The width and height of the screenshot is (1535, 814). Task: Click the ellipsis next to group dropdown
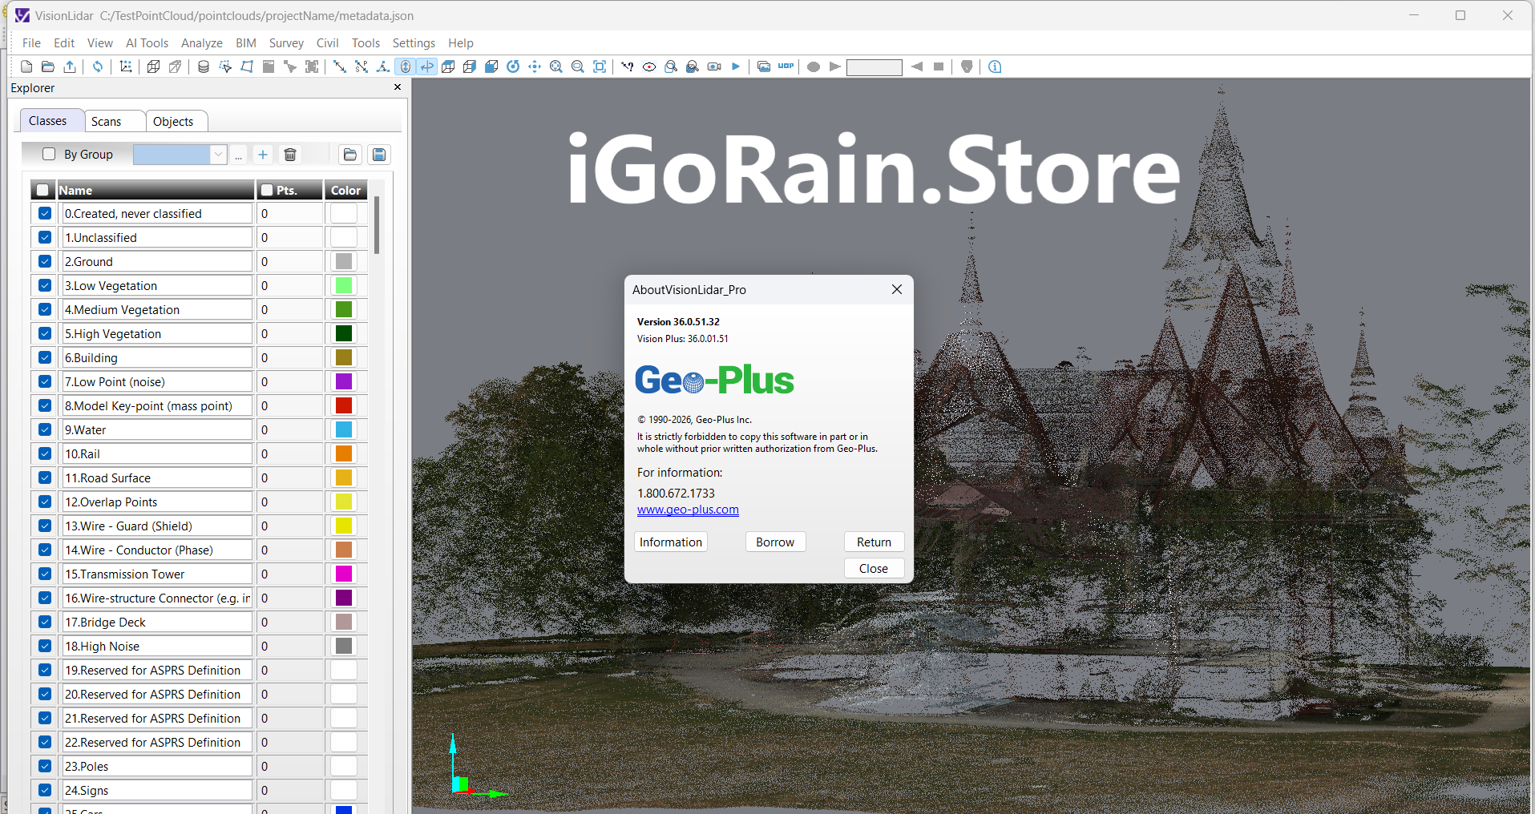(x=238, y=154)
